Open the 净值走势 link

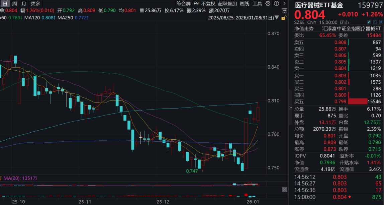click(x=304, y=29)
